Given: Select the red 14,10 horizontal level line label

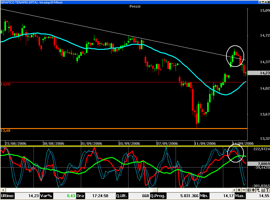Looking at the screenshot, I should tap(5, 84).
